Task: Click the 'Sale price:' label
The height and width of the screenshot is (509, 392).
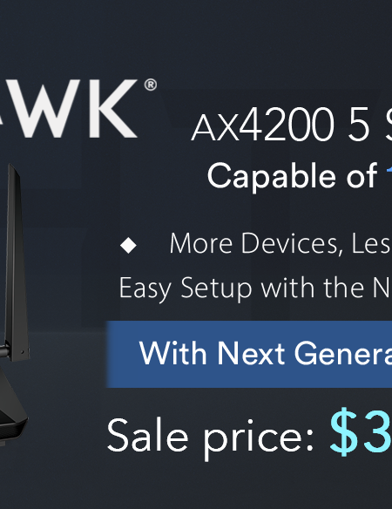Action: 211,436
